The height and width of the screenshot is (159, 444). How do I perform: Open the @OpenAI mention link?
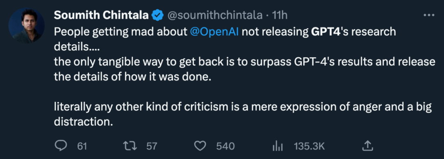214,32
